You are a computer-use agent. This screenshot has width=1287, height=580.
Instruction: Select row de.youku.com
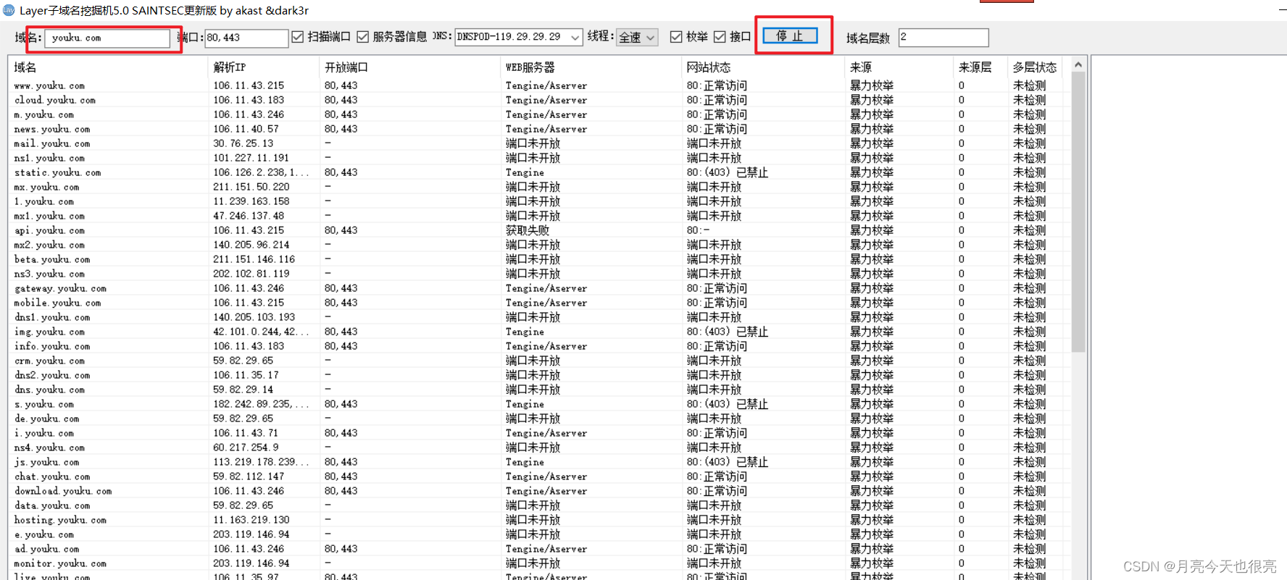pos(540,419)
